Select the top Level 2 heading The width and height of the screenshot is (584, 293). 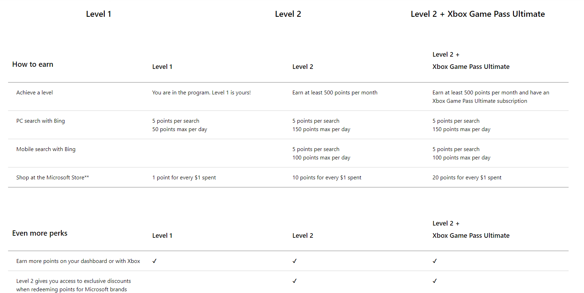[288, 14]
